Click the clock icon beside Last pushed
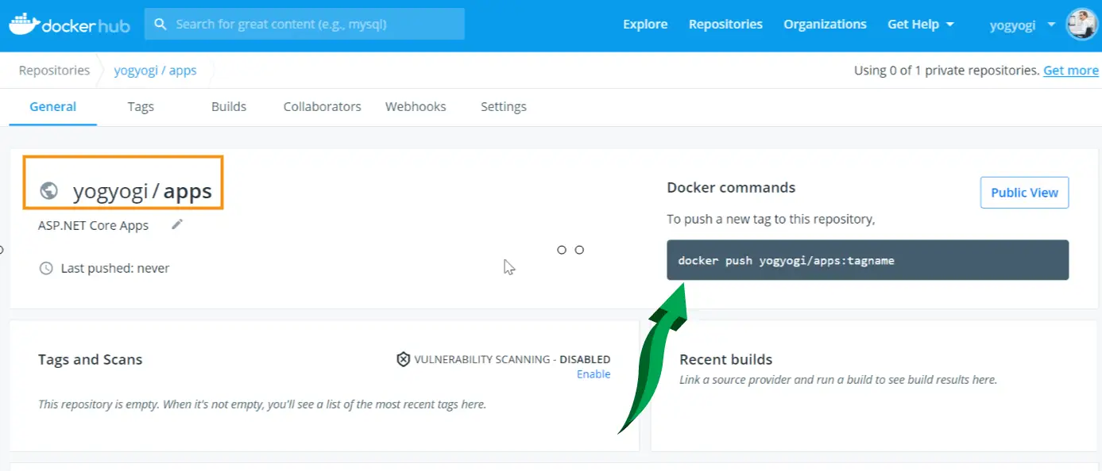Screen dimensions: 1102x471 (x=46, y=268)
